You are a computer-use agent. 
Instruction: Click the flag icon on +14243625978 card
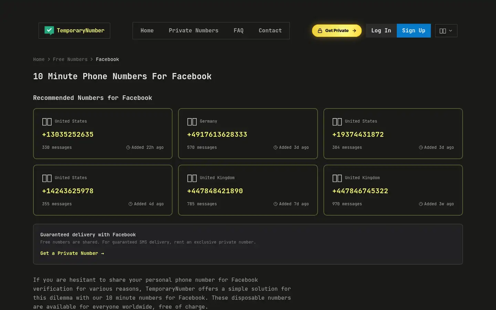[x=47, y=178]
